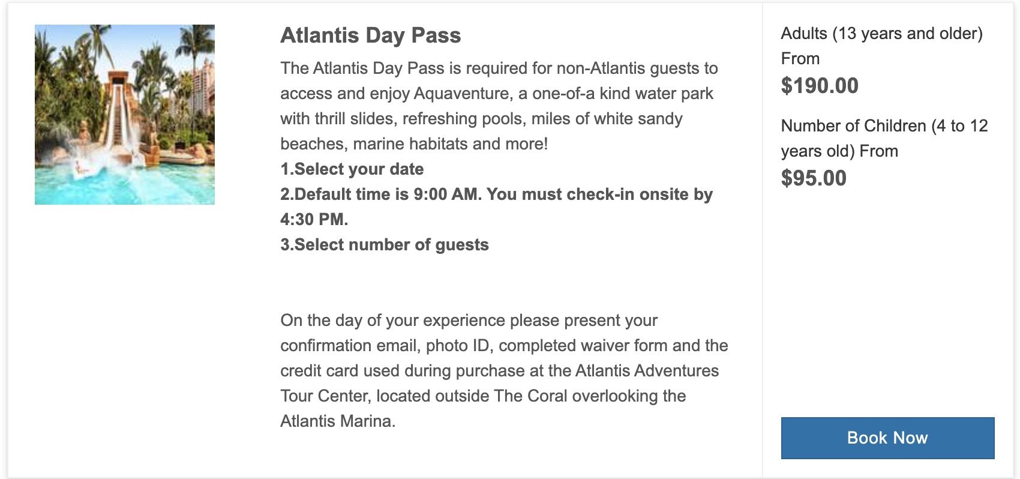Click the '3.Select number of guests' instruction
This screenshot has width=1020, height=479.
(385, 245)
